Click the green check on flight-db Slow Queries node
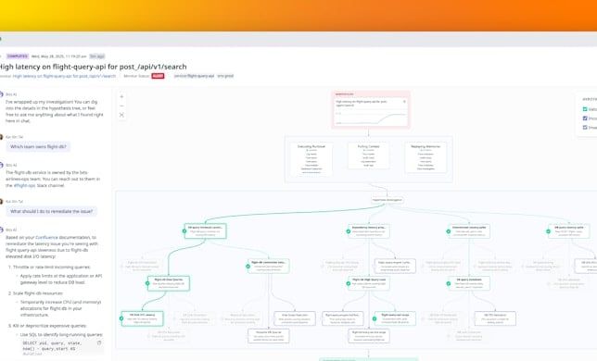Image resolution: width=597 pixels, height=361 pixels. tap(147, 283)
